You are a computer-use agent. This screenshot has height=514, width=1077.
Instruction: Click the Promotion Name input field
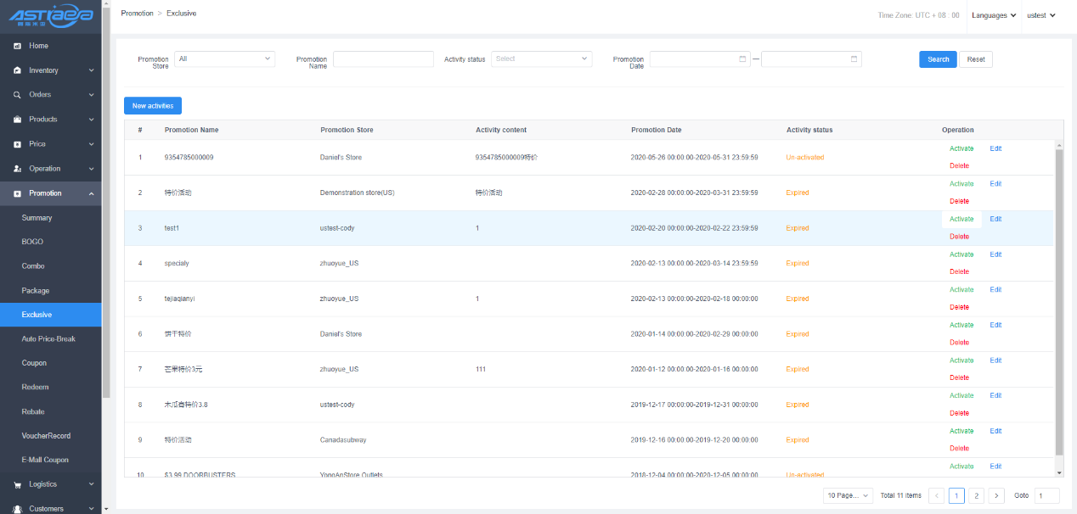coord(383,59)
